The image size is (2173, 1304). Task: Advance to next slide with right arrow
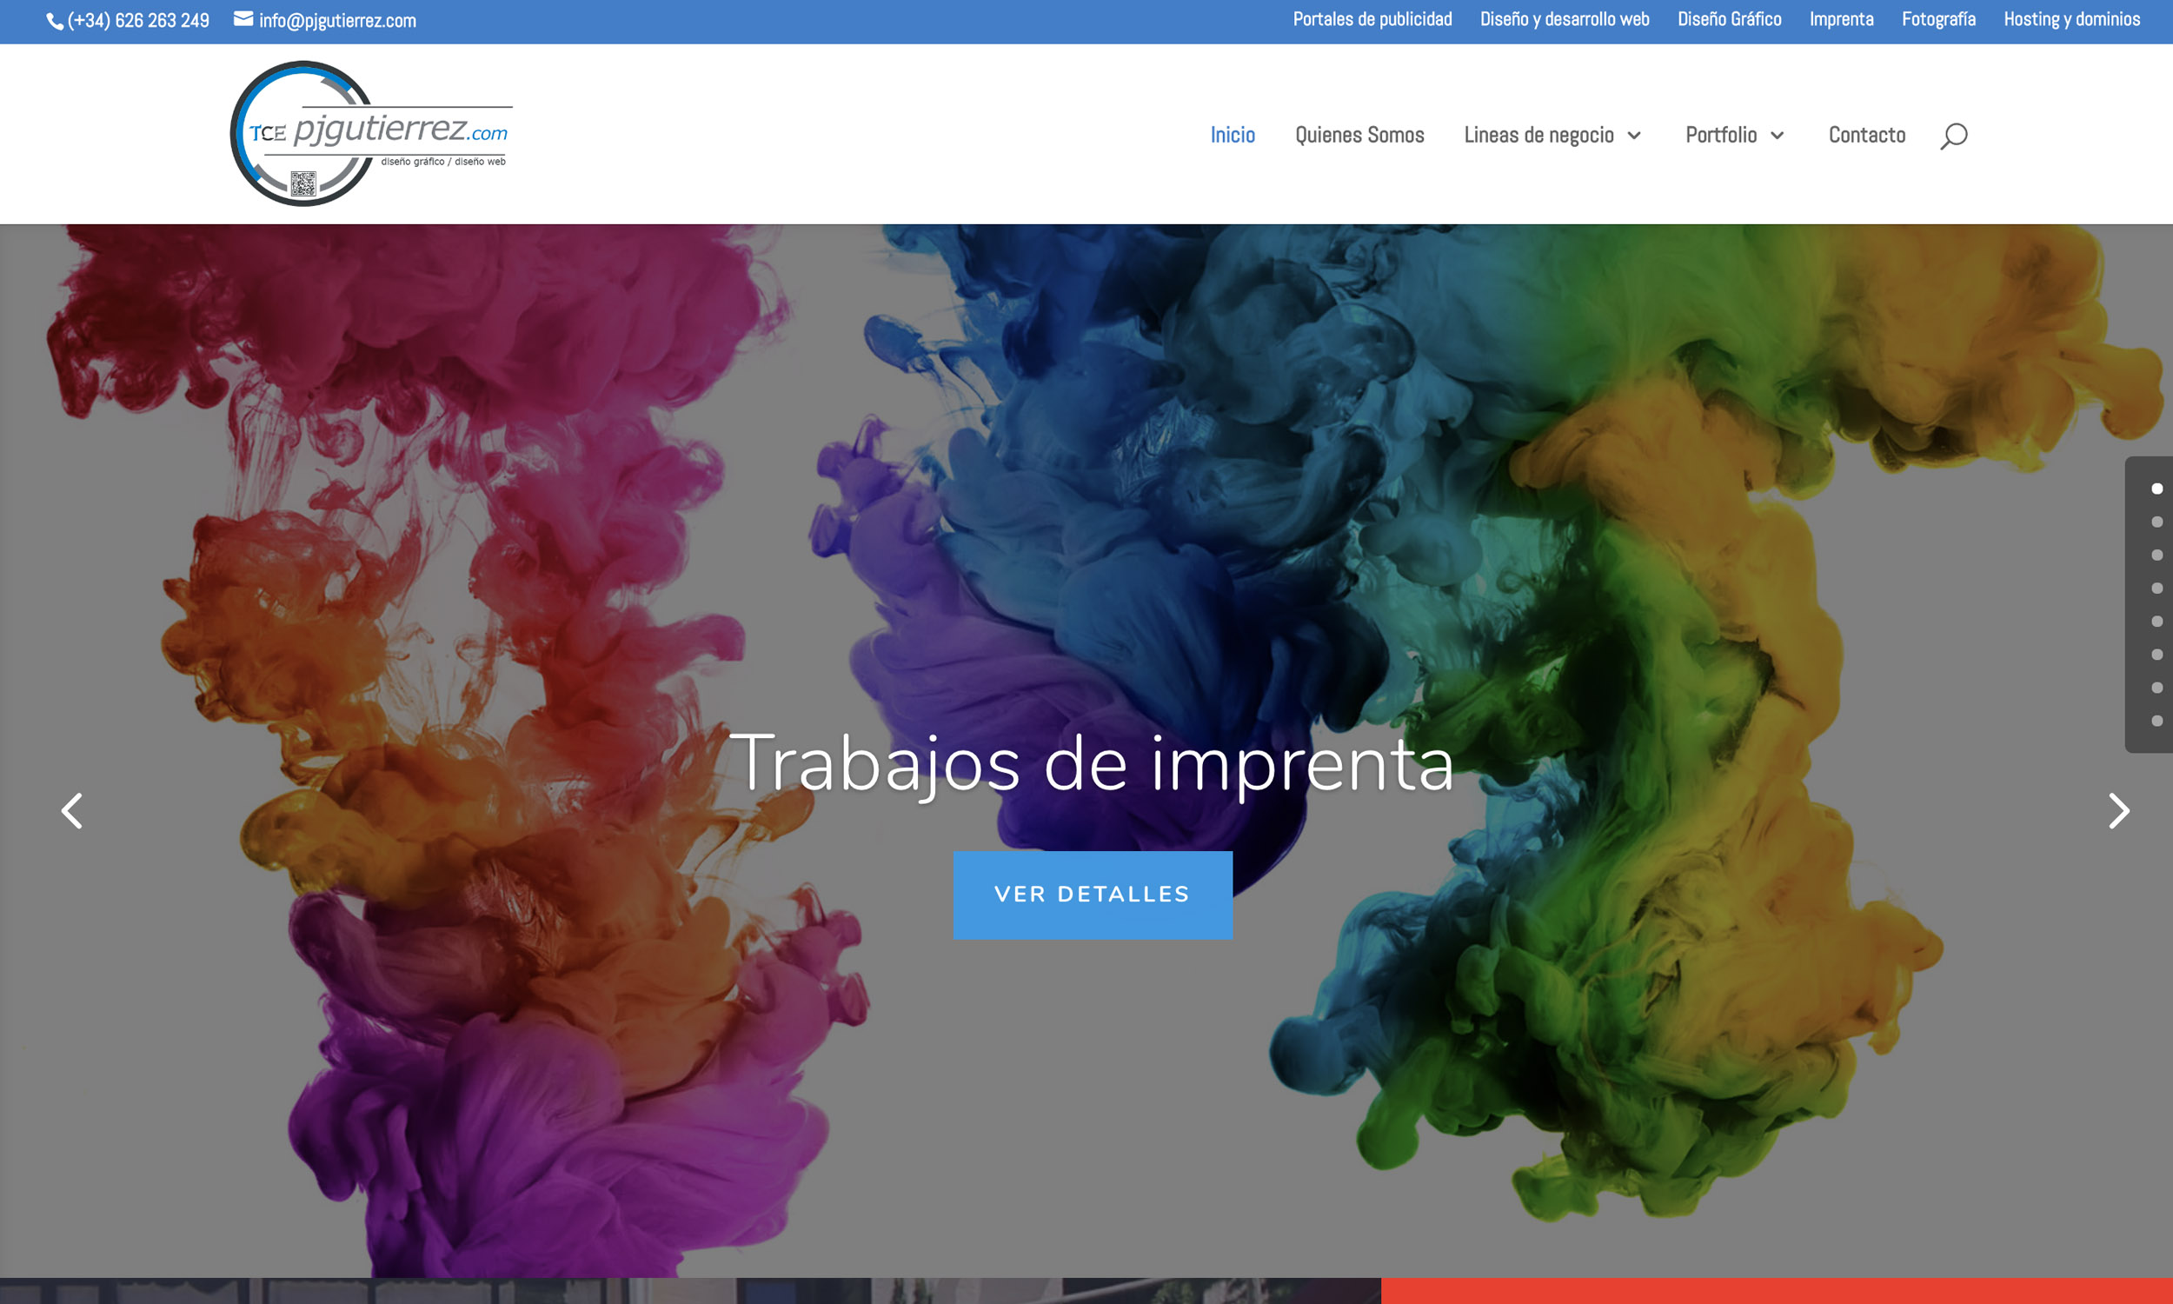[2118, 810]
